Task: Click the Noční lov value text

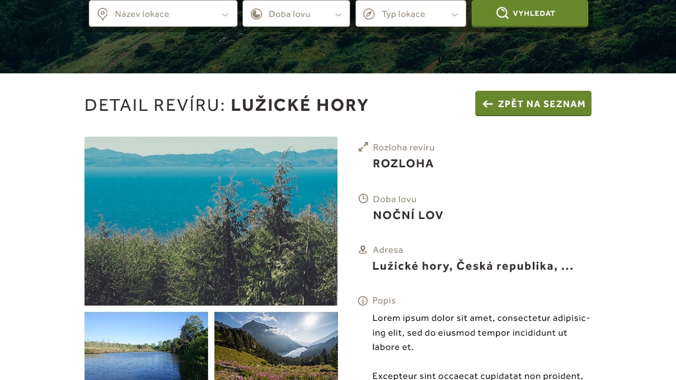Action: pyautogui.click(x=408, y=215)
